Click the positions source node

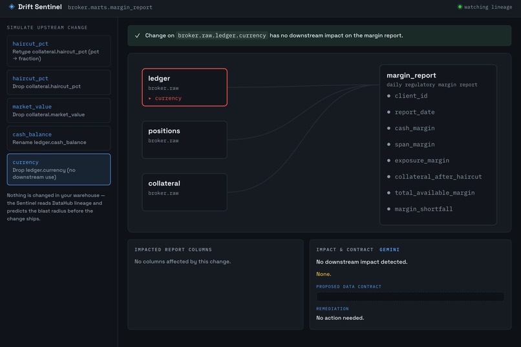(184, 140)
